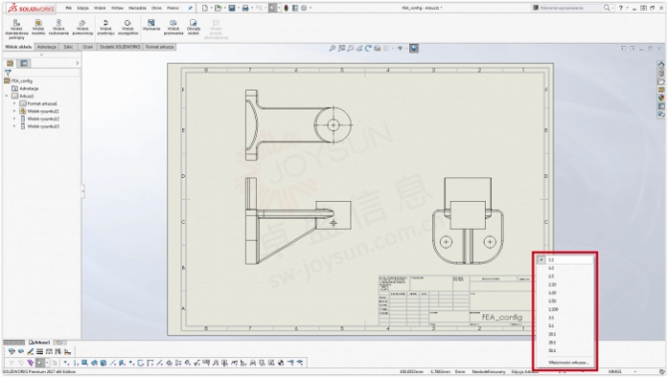
Task: Click the Save floppy disk icon
Action: click(x=232, y=8)
